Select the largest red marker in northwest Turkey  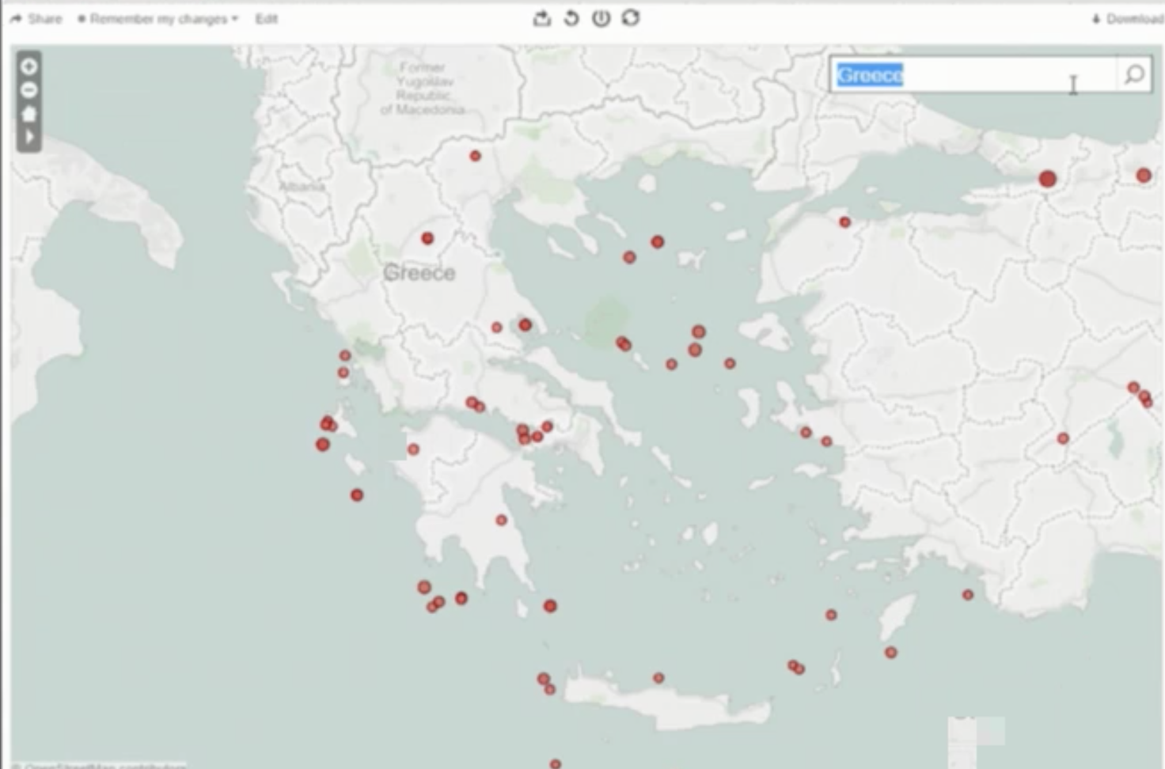(1047, 179)
